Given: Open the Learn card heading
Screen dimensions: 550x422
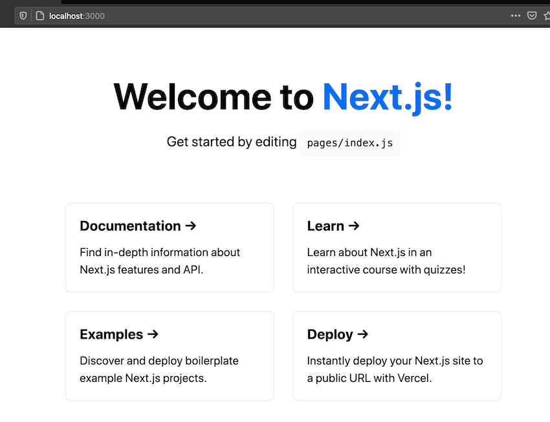Looking at the screenshot, I should pos(325,226).
